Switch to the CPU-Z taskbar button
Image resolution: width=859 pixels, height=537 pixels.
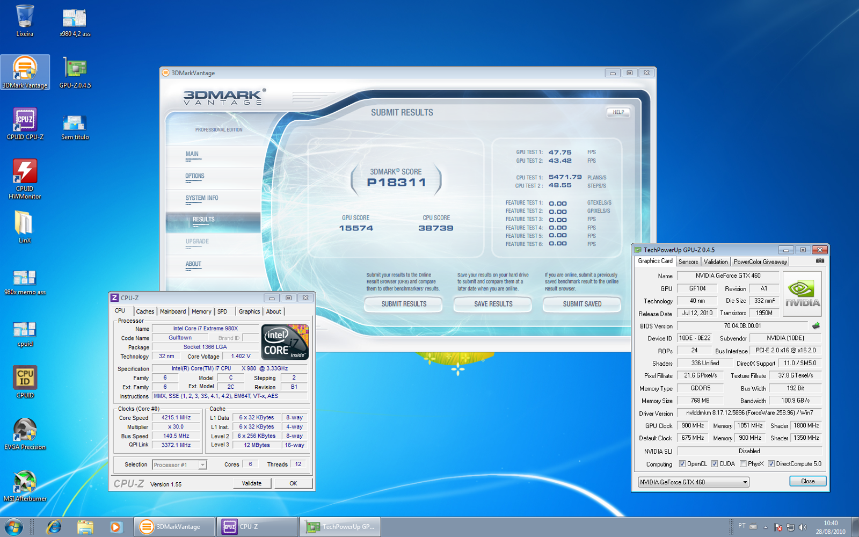click(258, 527)
